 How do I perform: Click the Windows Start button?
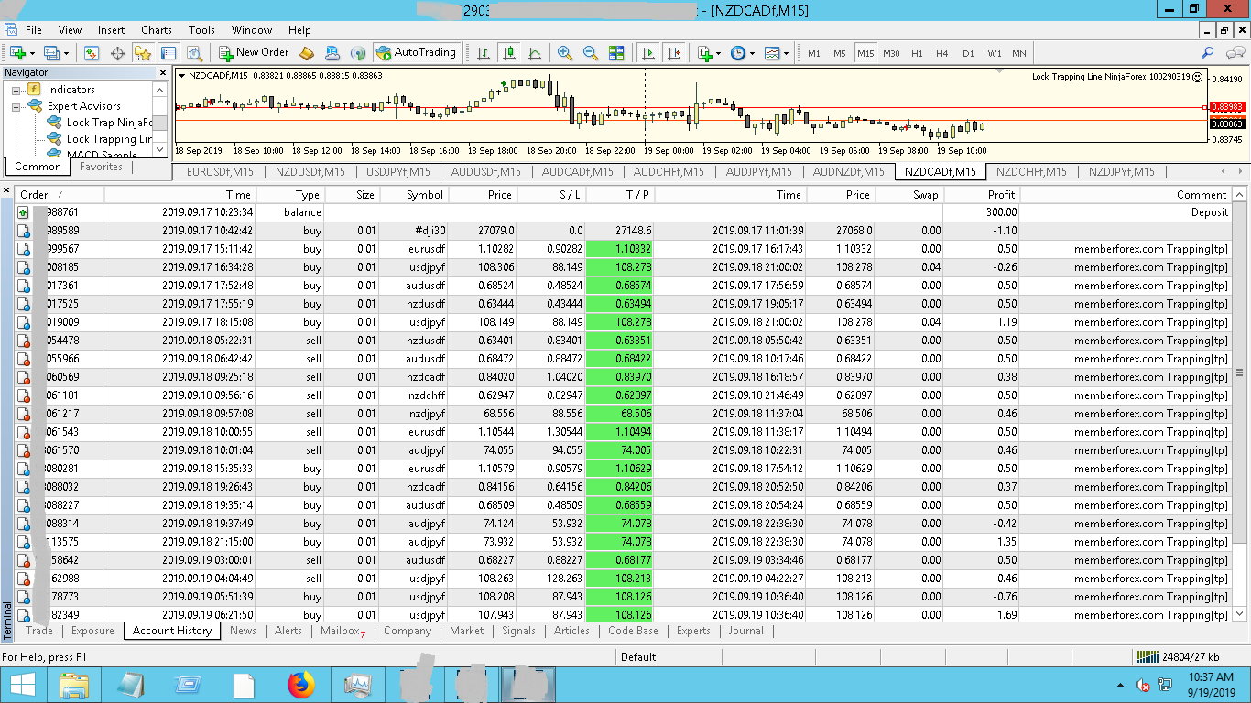click(22, 685)
